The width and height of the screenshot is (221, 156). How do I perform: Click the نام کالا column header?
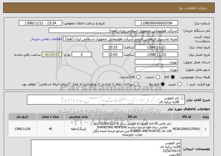132,117
